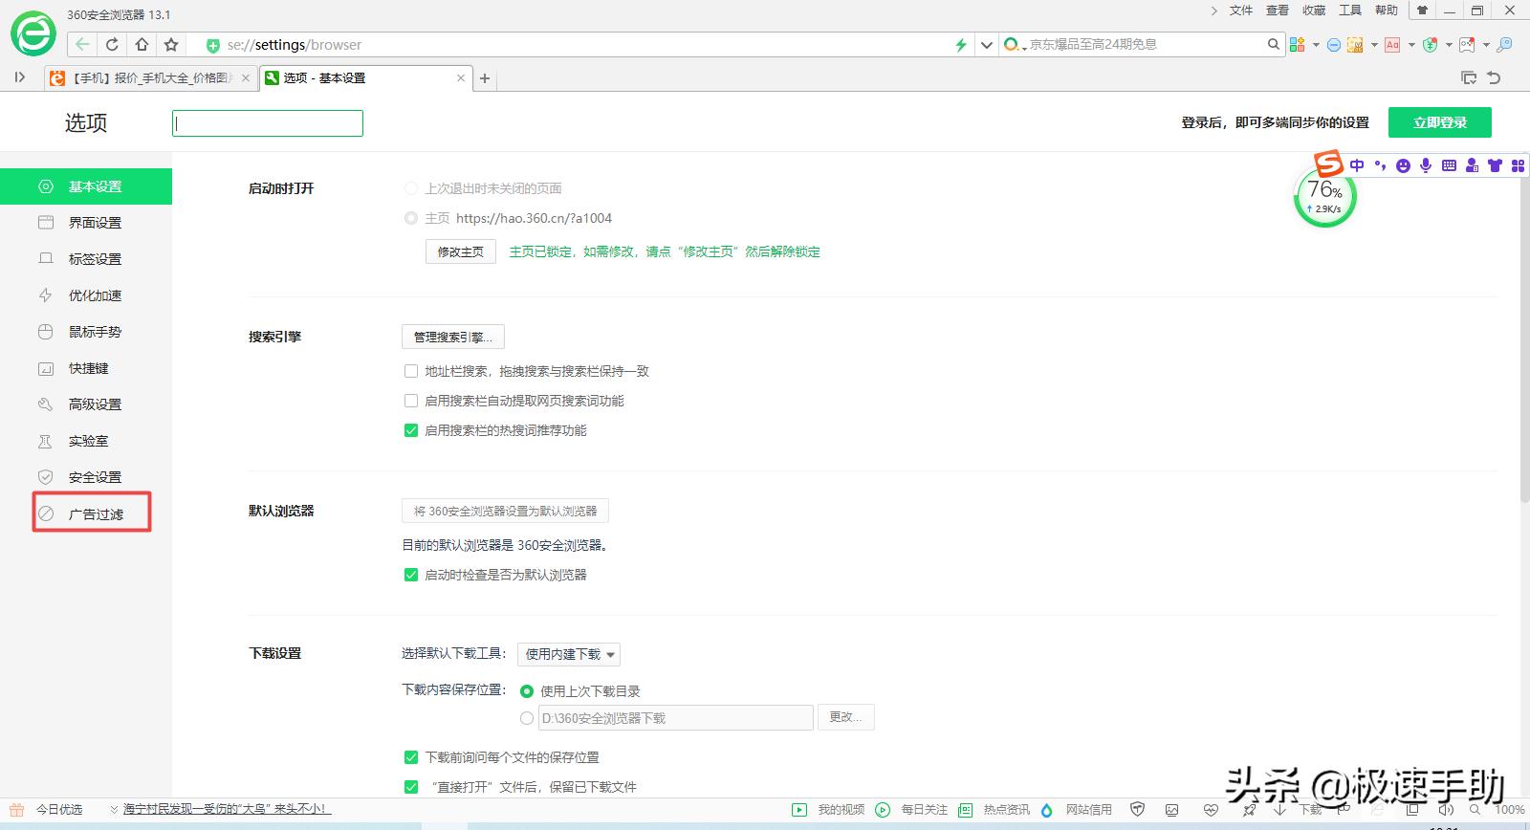Viewport: 1530px width, 830px height.
Task: Open 我的视频 in status bar
Action: [829, 810]
